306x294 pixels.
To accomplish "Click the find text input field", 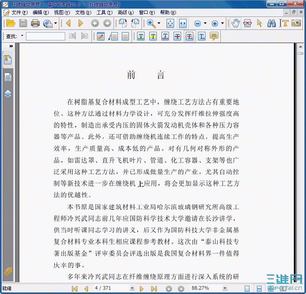I will tap(46, 36).
